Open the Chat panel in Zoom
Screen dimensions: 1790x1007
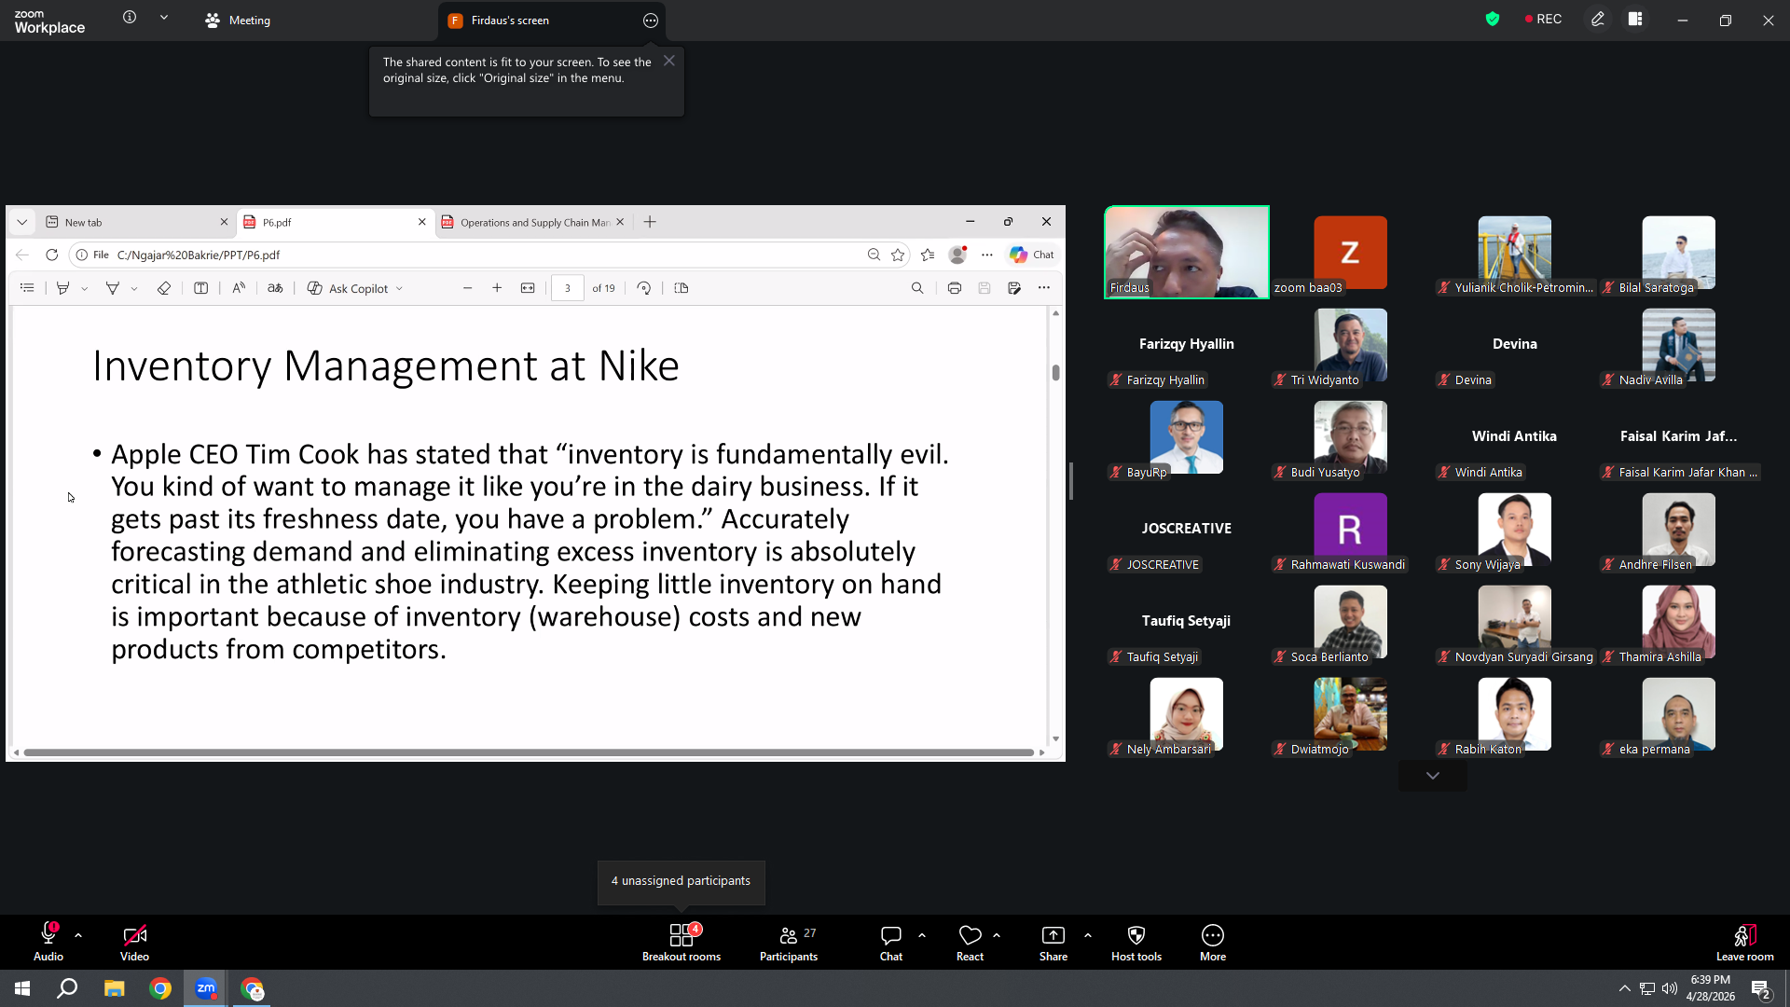pyautogui.click(x=891, y=943)
